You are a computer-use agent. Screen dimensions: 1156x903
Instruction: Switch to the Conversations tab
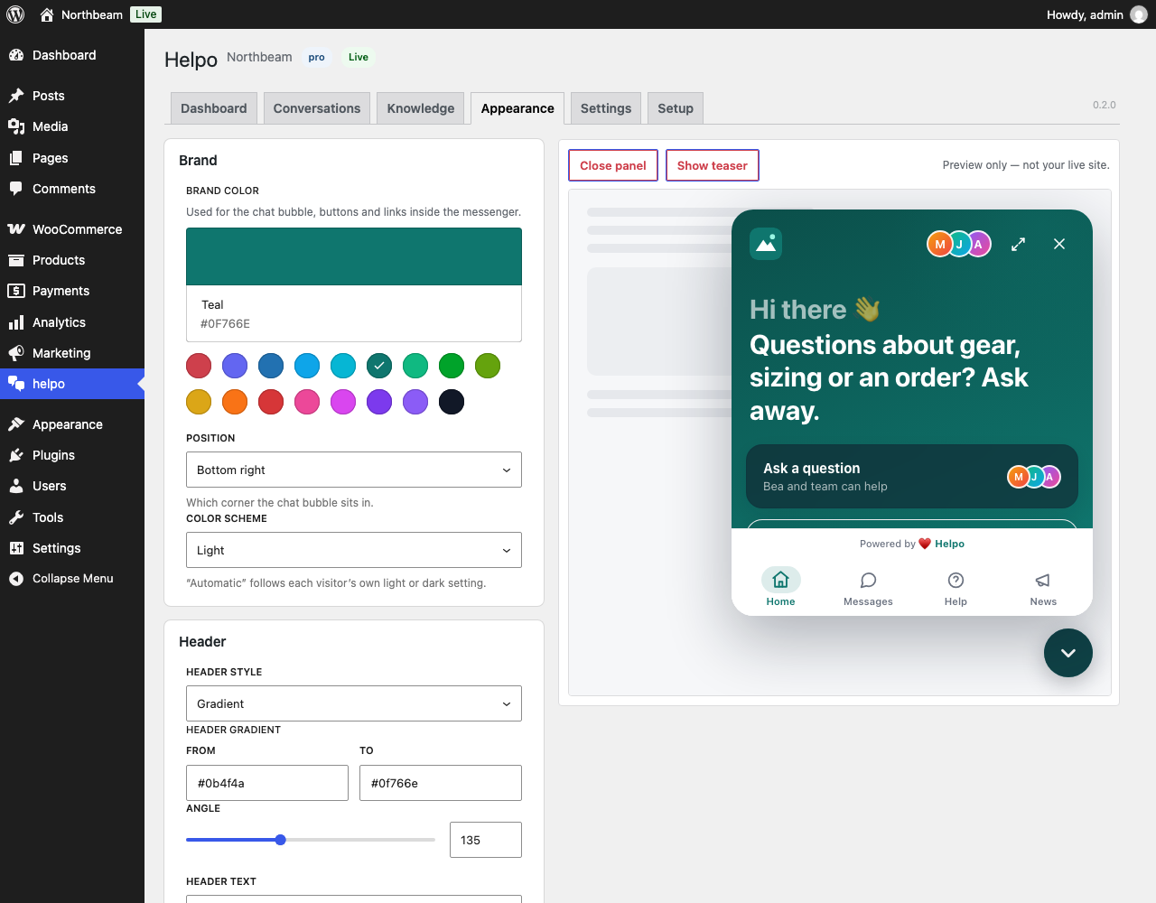(x=317, y=108)
